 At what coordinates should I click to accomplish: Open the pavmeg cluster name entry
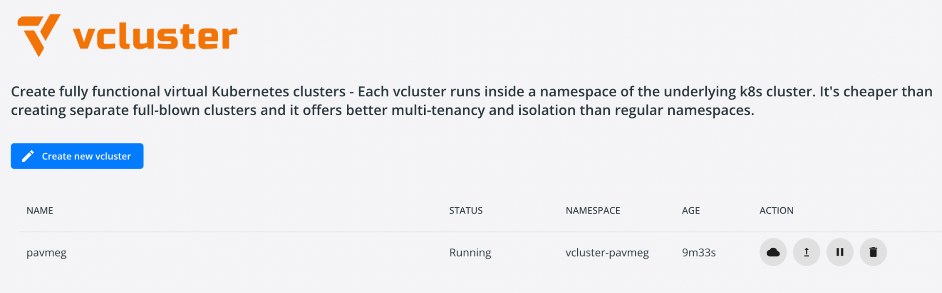46,253
